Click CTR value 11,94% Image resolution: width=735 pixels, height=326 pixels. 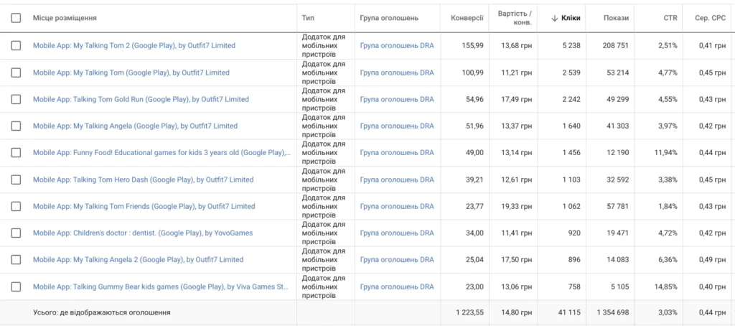(x=665, y=152)
